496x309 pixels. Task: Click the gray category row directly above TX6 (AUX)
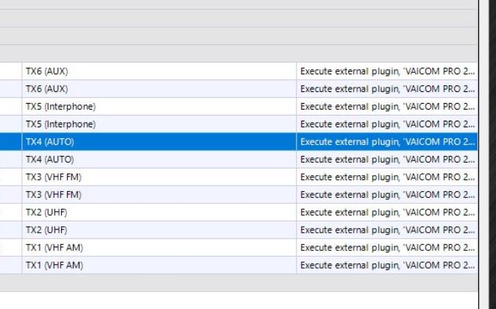[x=239, y=54]
